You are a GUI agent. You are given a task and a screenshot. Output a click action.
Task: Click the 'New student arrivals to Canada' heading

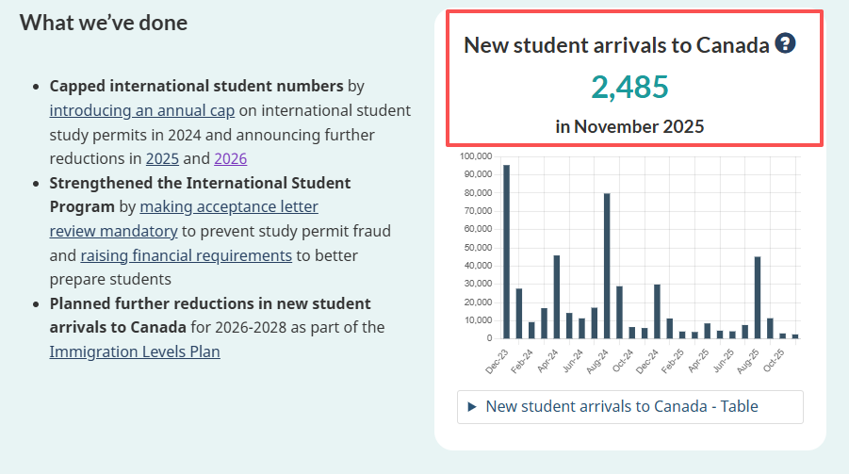(x=616, y=44)
